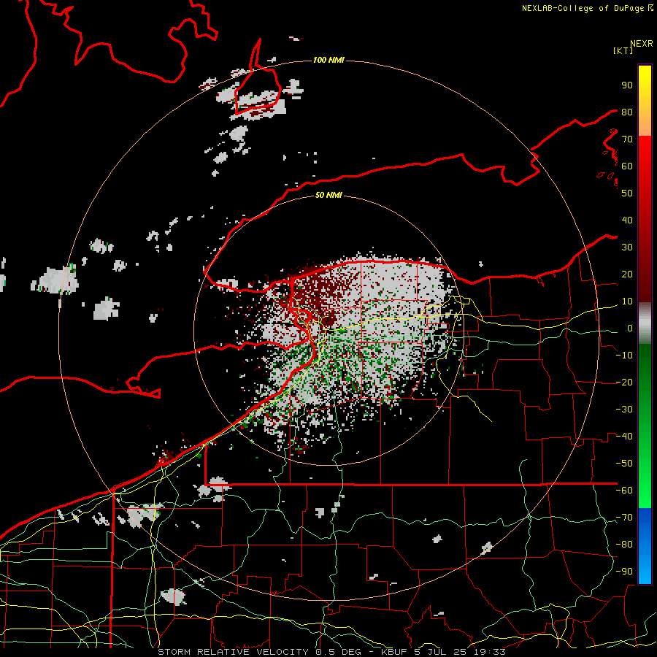Click the blue segment of the color scale
Image resolution: width=657 pixels, height=657 pixels.
(x=645, y=546)
